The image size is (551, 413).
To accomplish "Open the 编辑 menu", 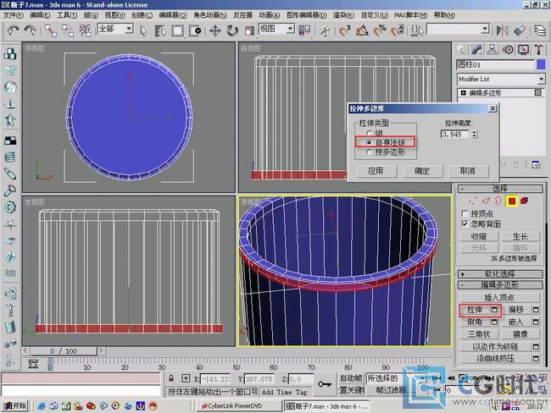I will pos(40,15).
